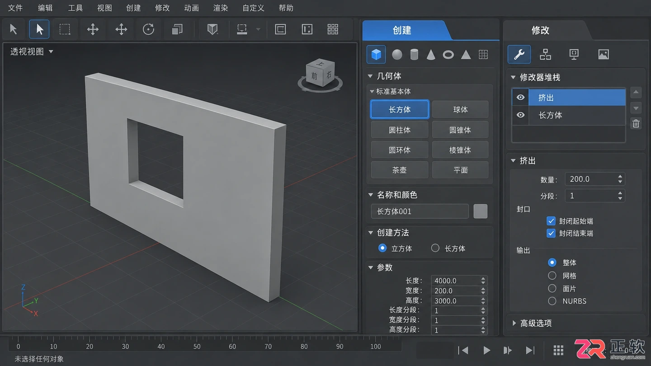Open the 编辑 menu
This screenshot has width=651, height=366.
45,8
